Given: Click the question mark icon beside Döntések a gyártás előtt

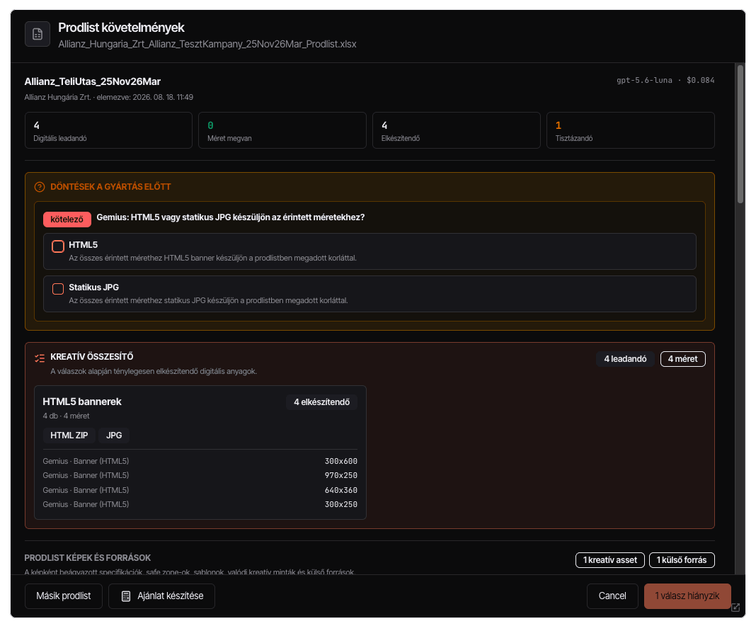Looking at the screenshot, I should tap(40, 187).
